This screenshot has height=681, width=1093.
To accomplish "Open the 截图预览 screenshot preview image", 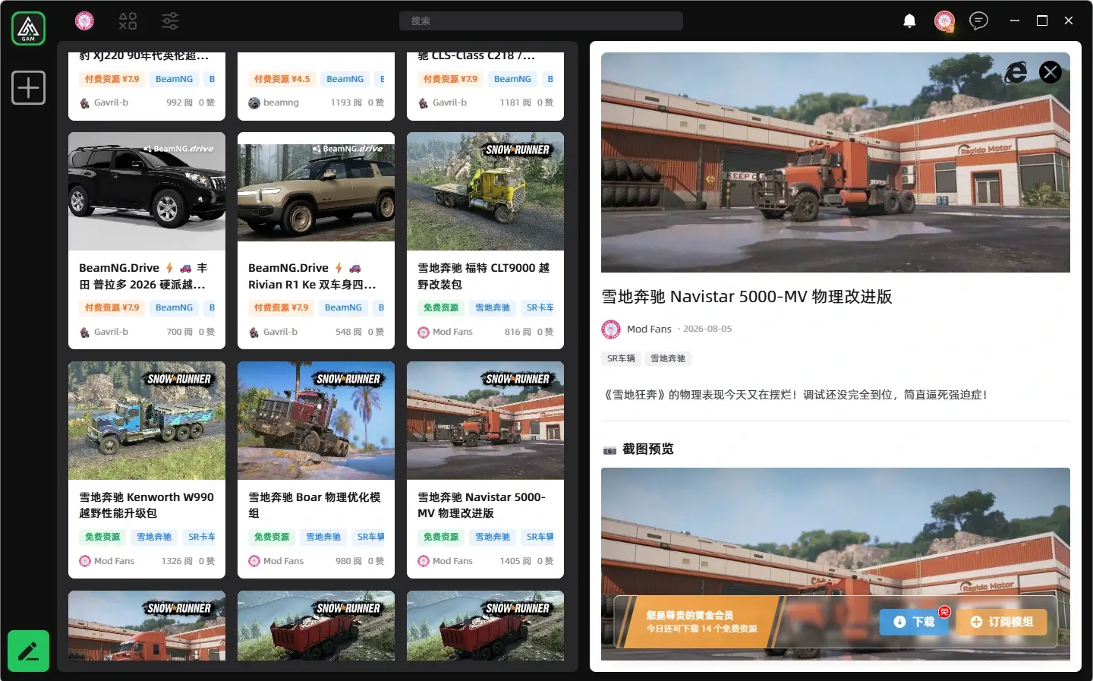I will 836,564.
